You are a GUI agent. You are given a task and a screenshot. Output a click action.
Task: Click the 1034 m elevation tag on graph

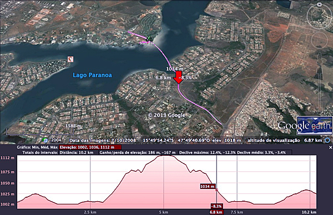(208, 186)
